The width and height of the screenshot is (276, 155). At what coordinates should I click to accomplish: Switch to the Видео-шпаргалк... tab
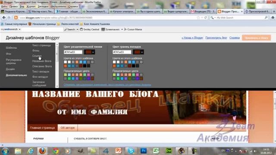point(176,12)
